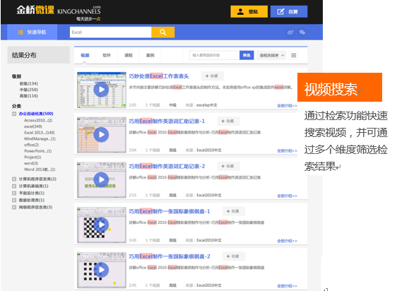The height and width of the screenshot is (291, 397).
Task: Expand the 网络程序语言类(3) category
Action: 14,208
